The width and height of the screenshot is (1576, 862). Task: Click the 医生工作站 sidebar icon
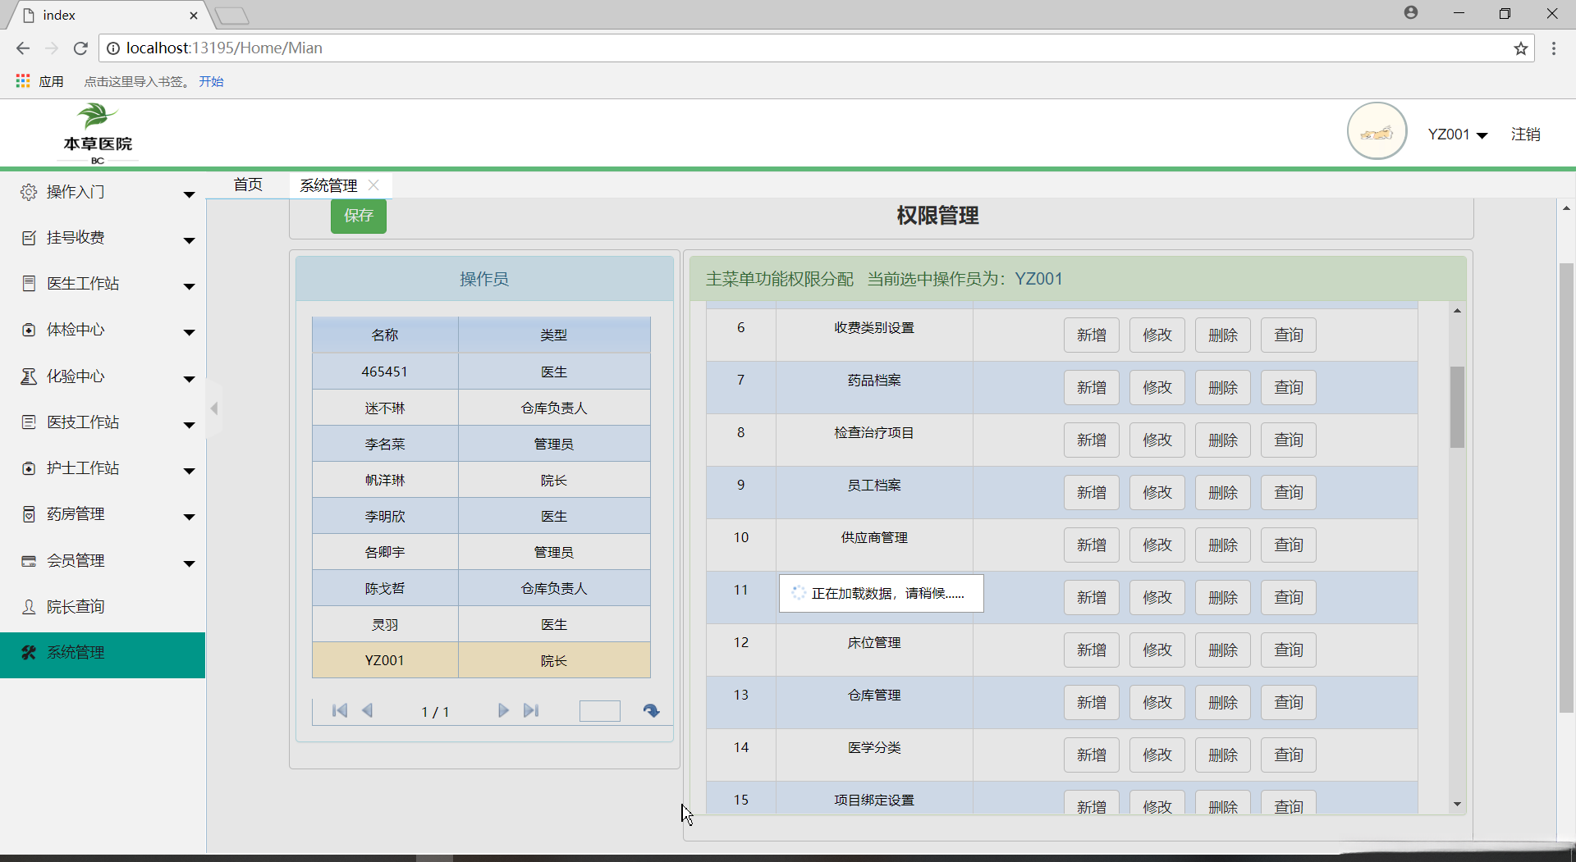pyautogui.click(x=29, y=284)
